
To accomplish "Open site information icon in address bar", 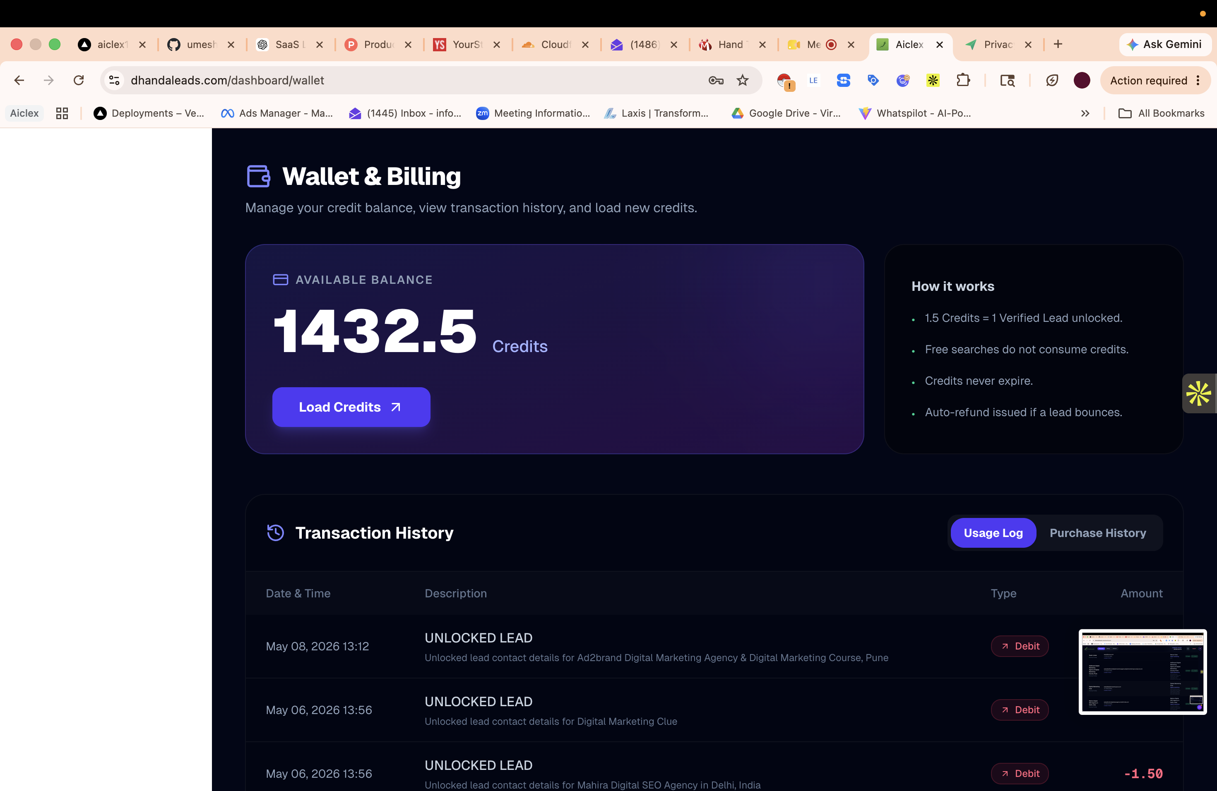I will pyautogui.click(x=115, y=80).
